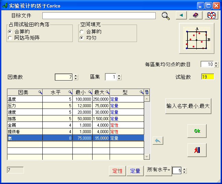Click the trash icon at table header corner
Viewport: 222px width, 184px height.
[x=147, y=92]
